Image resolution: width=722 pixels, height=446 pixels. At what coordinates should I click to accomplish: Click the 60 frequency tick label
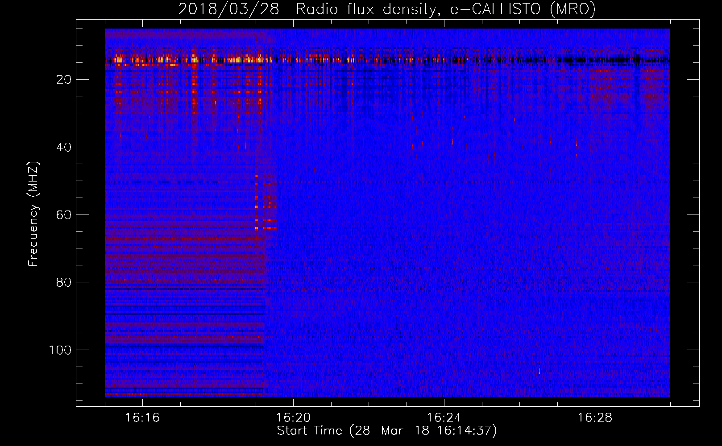[x=64, y=215]
